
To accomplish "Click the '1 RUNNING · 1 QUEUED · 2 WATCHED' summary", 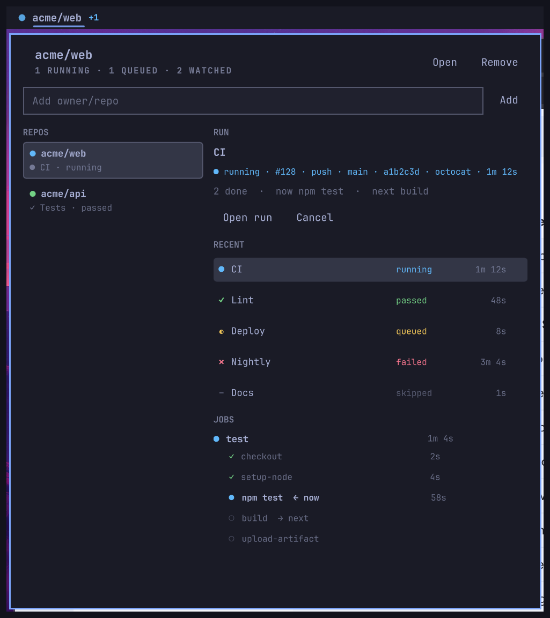I will click(134, 71).
